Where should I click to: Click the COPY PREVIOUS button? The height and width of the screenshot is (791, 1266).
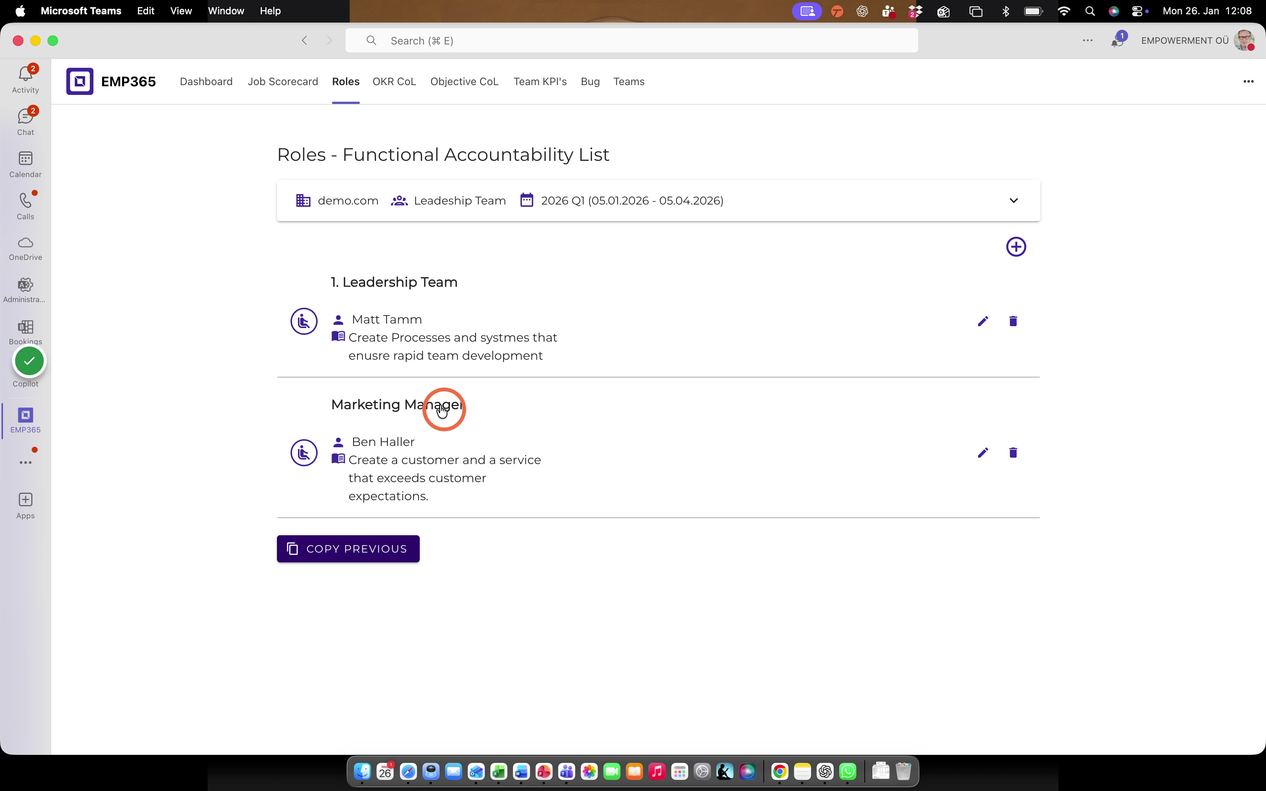click(x=348, y=549)
